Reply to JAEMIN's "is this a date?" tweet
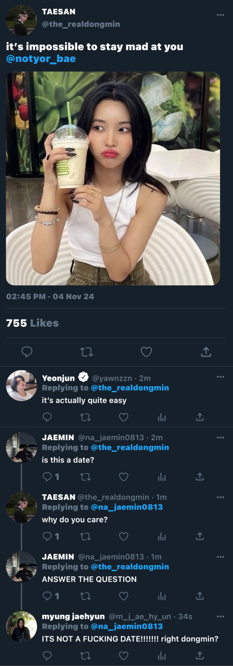233x666 pixels. coord(47,477)
